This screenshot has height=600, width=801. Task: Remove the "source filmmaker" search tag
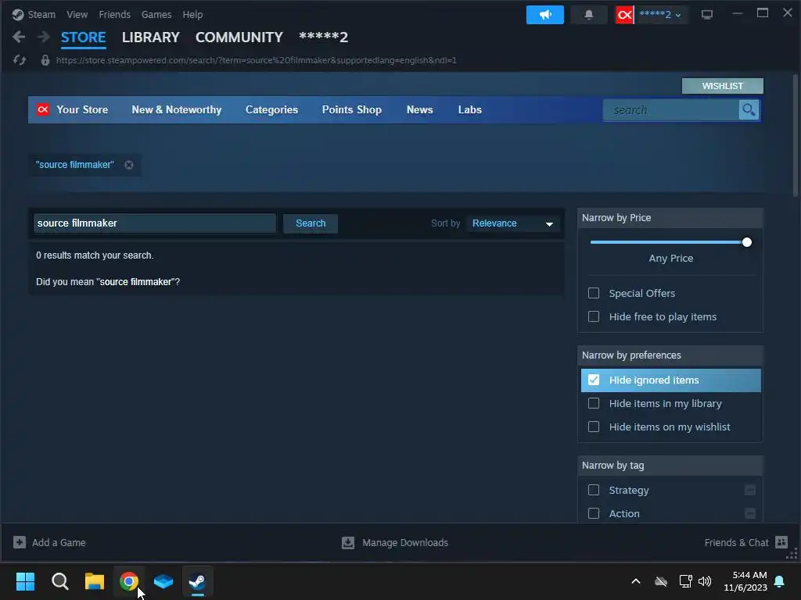coord(129,165)
